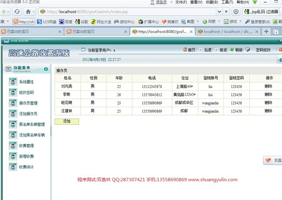Open the 百度 bookmark
This screenshot has height=200, width=282.
click(x=66, y=22)
